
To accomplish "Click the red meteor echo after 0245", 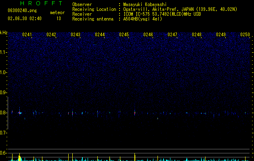I will click(x=135, y=113).
